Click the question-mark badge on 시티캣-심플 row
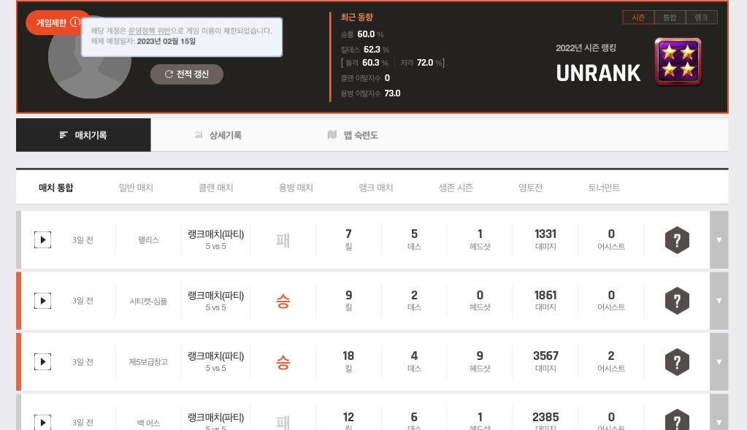747x430 pixels. click(677, 300)
